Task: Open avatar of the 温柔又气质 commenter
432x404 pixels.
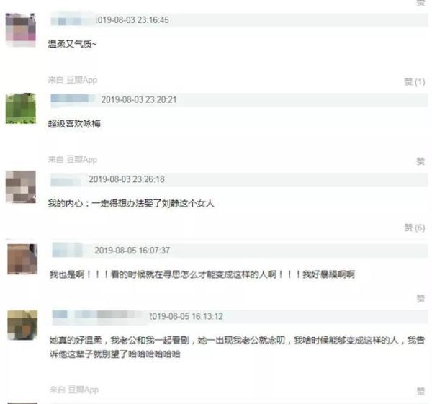Action: click(x=21, y=30)
